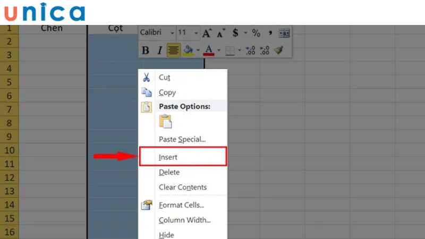The image size is (425, 239).
Task: Select the Format Painter brush
Action: (x=279, y=50)
